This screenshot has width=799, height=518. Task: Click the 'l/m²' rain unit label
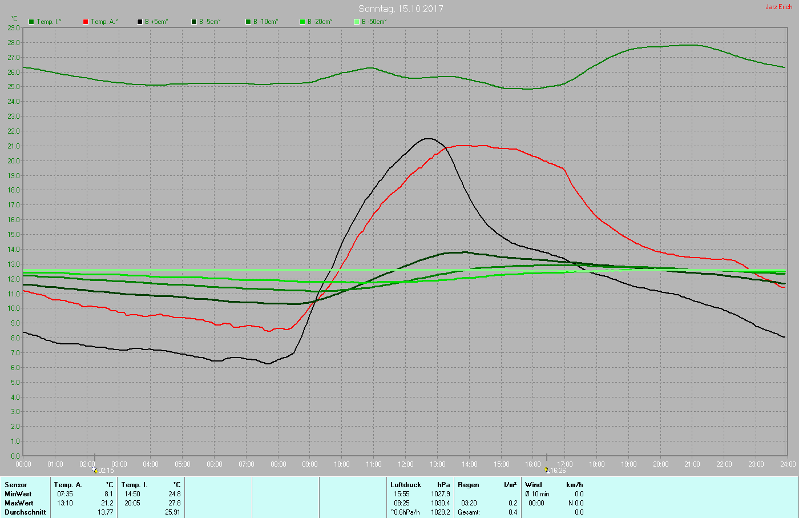510,485
